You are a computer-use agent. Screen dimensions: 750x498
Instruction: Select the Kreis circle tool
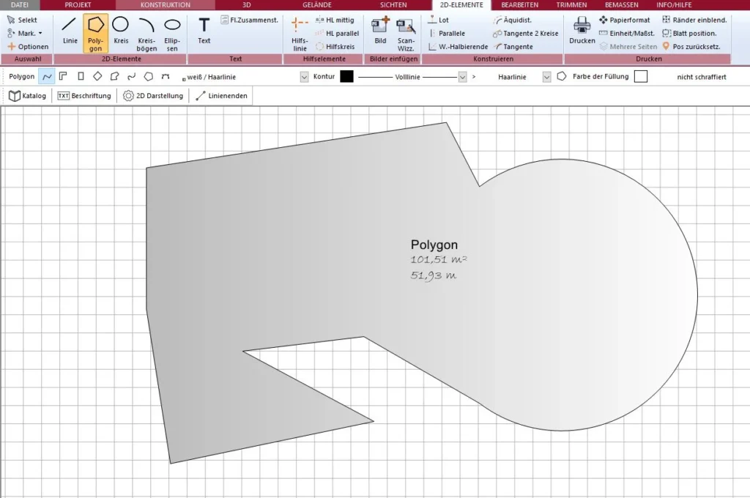pyautogui.click(x=121, y=32)
